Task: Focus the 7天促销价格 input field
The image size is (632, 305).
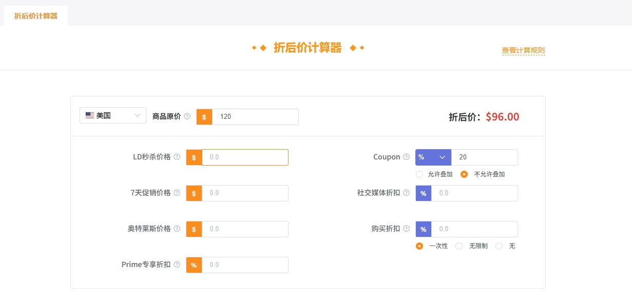Action: [245, 193]
